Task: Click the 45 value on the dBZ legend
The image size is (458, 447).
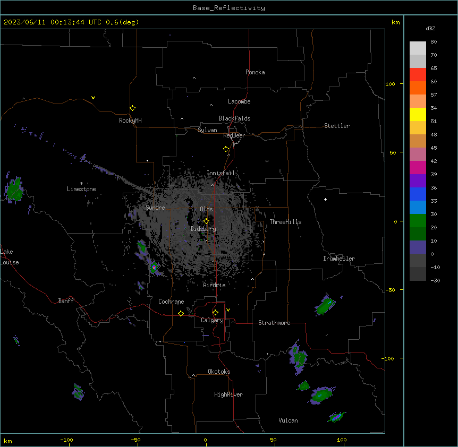Action: tap(434, 148)
